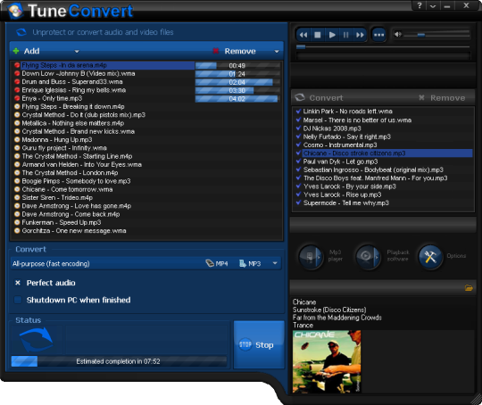Select Chicane - Come tomorrow.wma in source list
This screenshot has height=405, width=482.
point(67,190)
